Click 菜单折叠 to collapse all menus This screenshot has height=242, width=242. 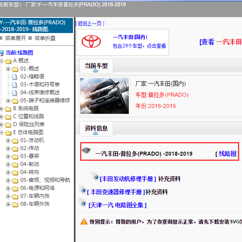tap(45, 38)
